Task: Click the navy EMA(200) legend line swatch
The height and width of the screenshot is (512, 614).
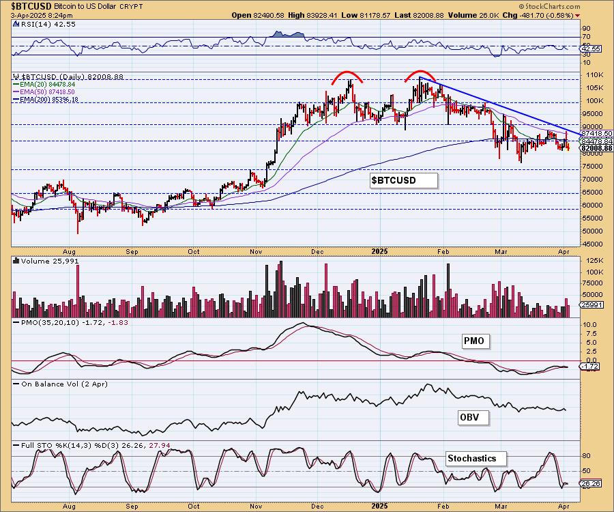Action: click(x=16, y=100)
